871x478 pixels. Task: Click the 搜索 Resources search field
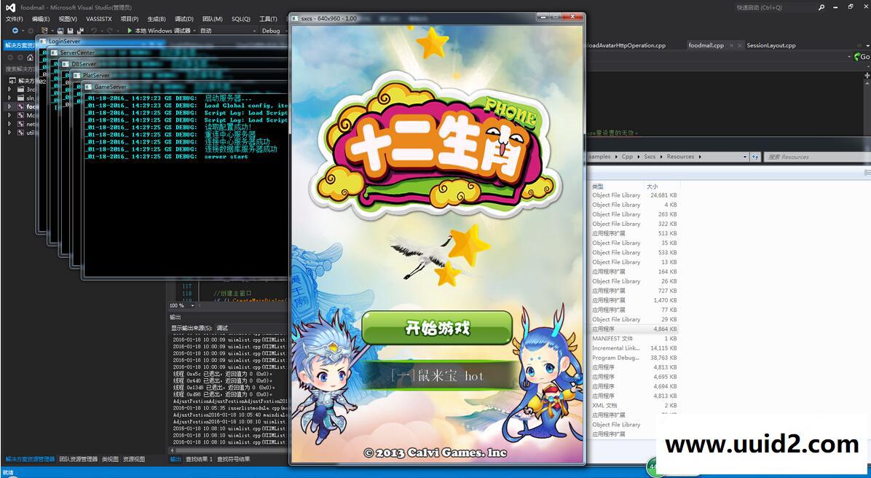816,157
